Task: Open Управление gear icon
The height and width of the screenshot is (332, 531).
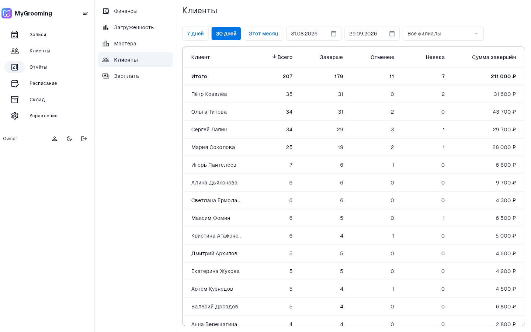Action: [15, 116]
